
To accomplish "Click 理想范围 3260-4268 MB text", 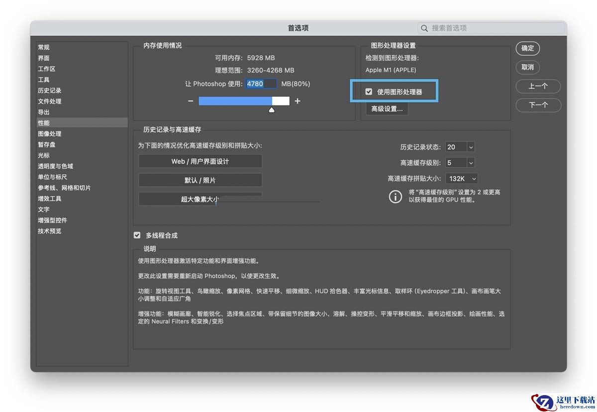I will [255, 70].
